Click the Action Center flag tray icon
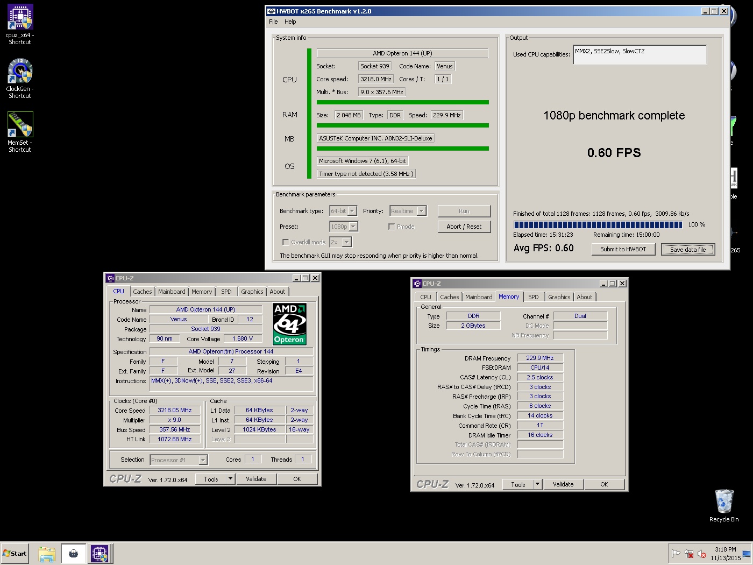This screenshot has width=753, height=565. point(676,554)
